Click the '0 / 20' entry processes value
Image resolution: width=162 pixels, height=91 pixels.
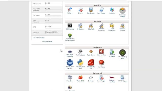pos(47,20)
